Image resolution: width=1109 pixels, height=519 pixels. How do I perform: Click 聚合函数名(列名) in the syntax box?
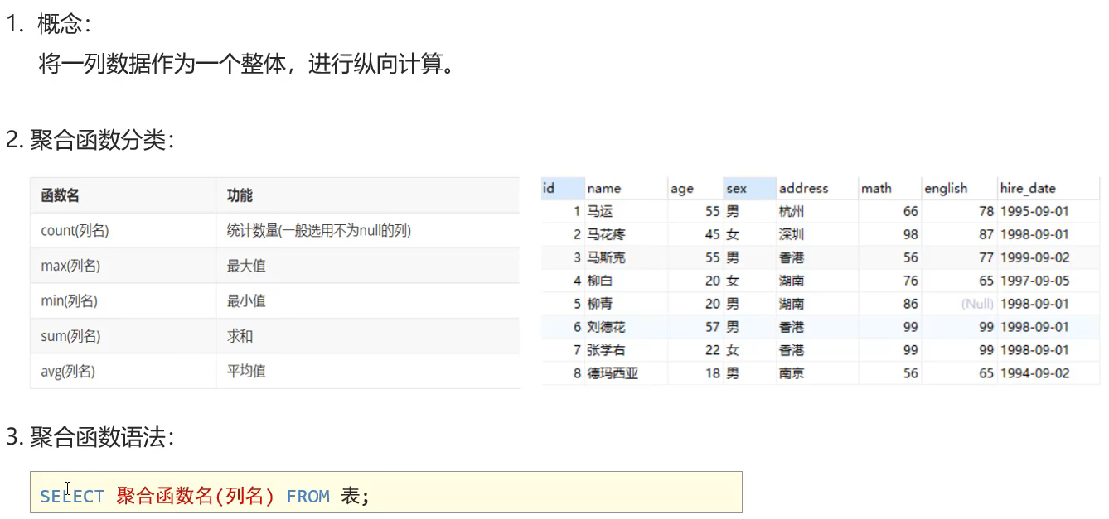click(196, 497)
